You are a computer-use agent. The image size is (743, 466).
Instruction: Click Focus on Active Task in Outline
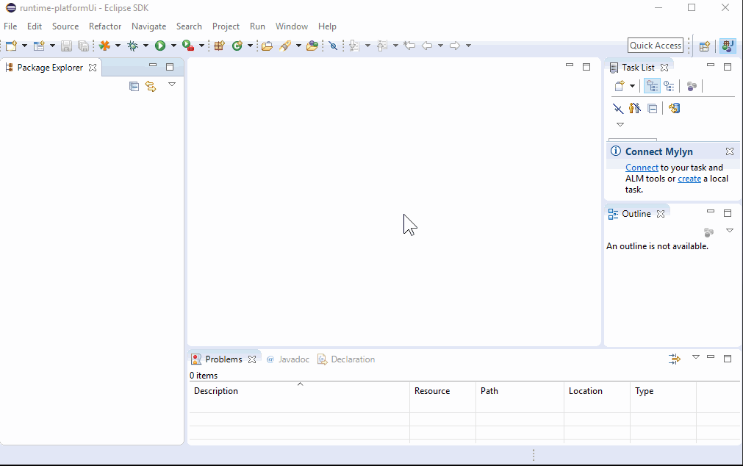click(709, 232)
